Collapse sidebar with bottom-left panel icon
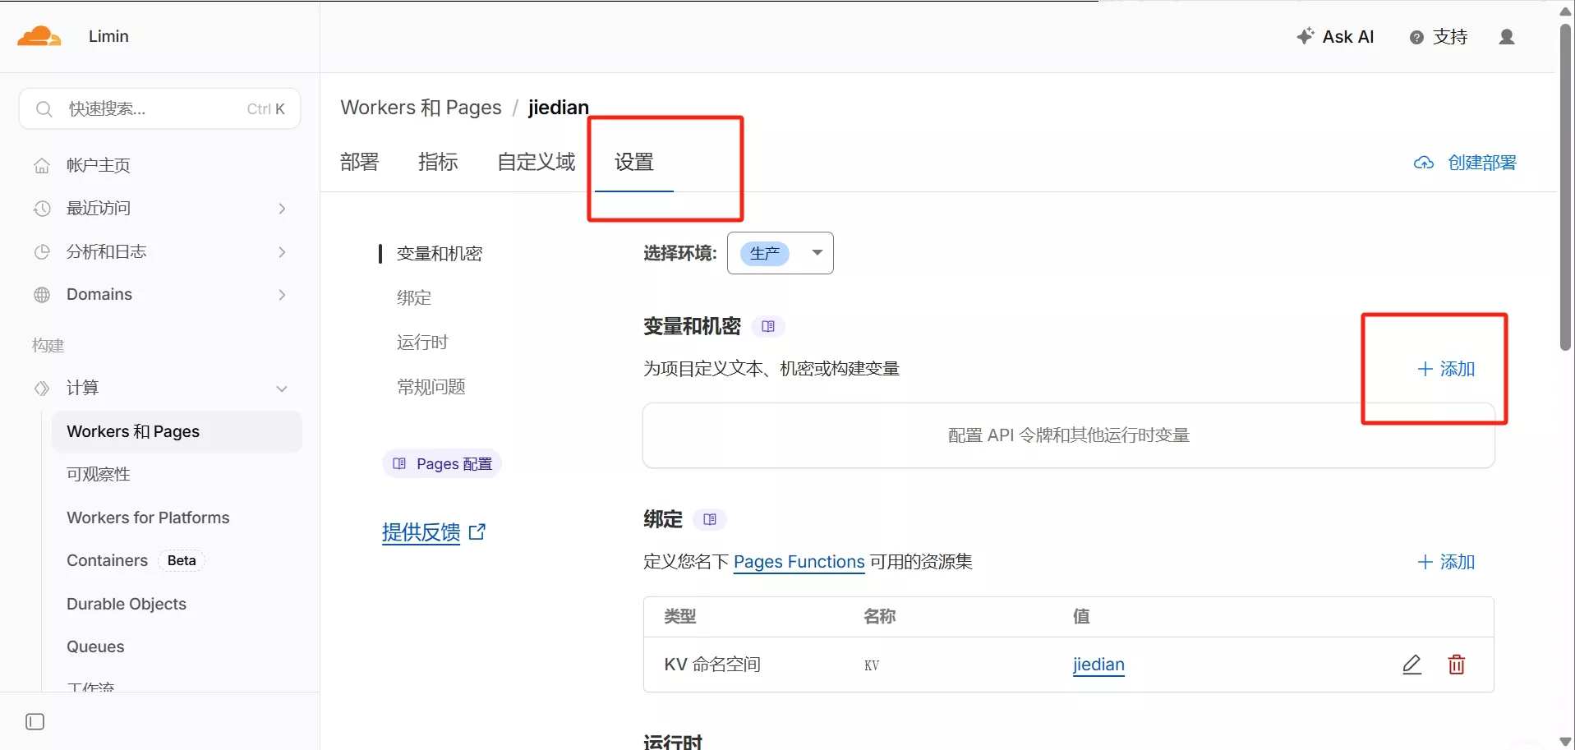 coord(35,721)
